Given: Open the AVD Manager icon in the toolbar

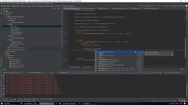Looking at the screenshot, I should point(176,6).
